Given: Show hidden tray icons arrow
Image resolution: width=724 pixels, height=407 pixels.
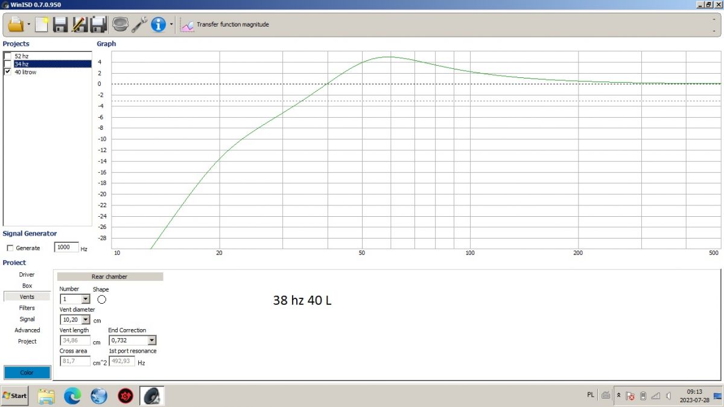Looking at the screenshot, I should [x=618, y=395].
